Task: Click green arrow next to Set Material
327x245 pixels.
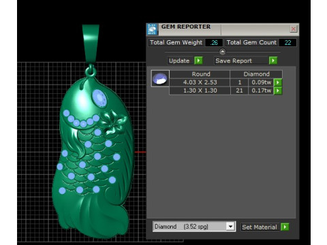Action: pos(285,227)
